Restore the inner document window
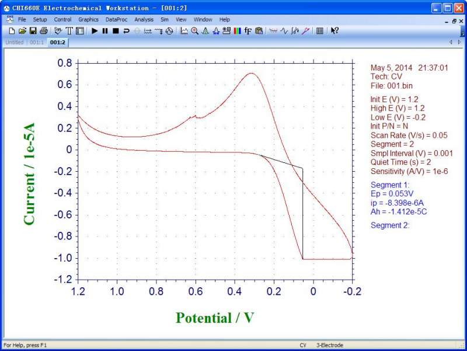Screen dimensions: 467x351 pos(454,21)
